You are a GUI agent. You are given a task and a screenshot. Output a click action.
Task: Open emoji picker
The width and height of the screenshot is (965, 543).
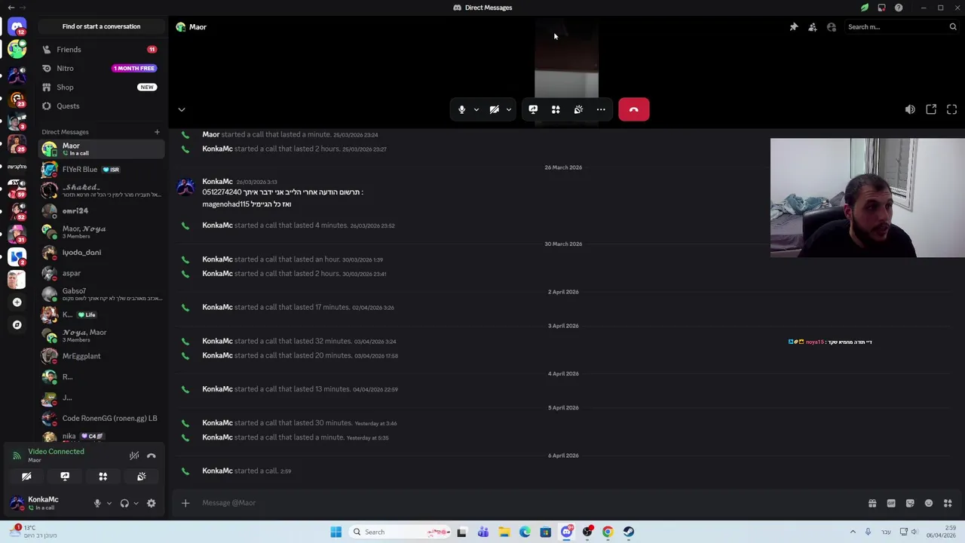929,503
